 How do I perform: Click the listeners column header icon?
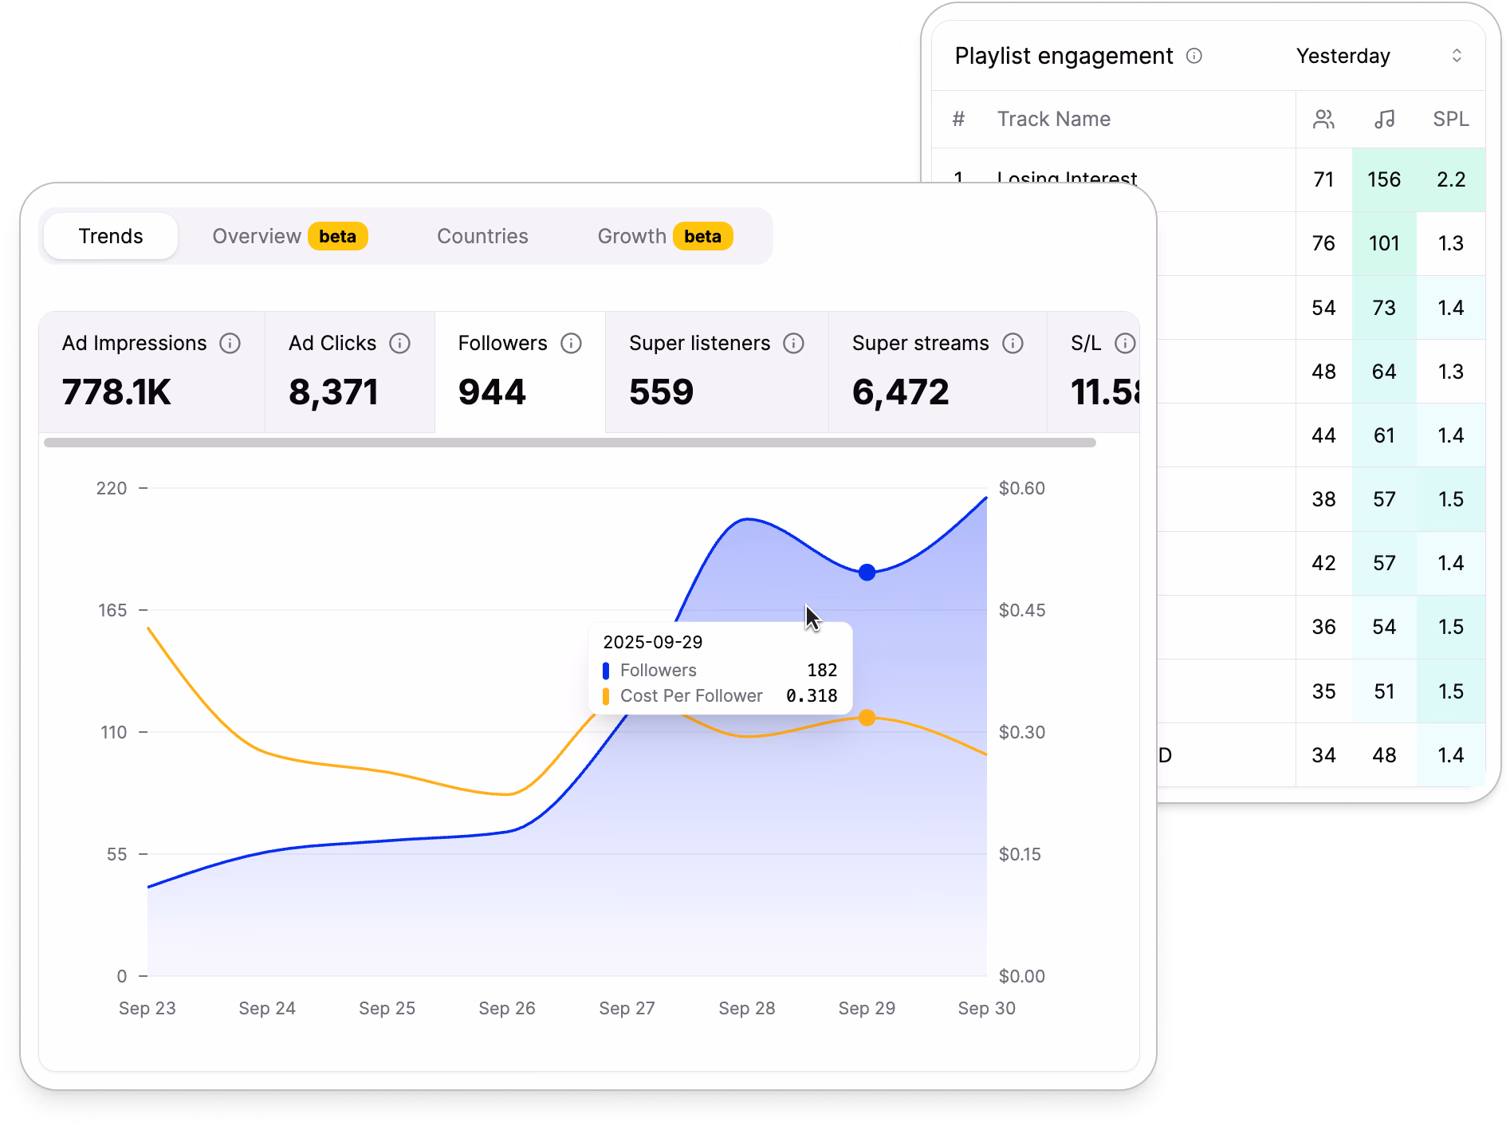1323,119
